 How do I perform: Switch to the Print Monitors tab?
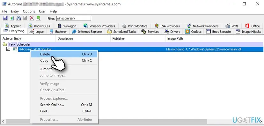(135, 26)
